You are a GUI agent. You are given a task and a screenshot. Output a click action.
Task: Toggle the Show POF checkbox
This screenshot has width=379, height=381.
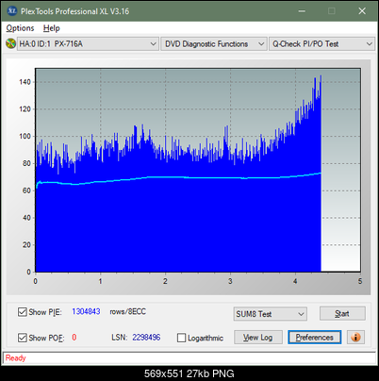click(23, 338)
